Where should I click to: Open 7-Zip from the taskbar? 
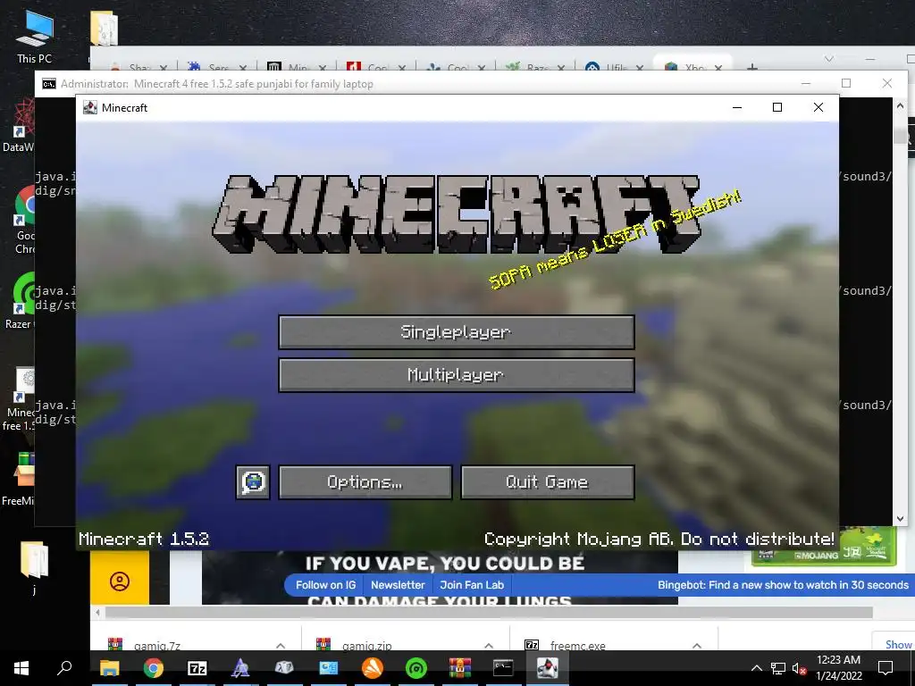tap(197, 668)
